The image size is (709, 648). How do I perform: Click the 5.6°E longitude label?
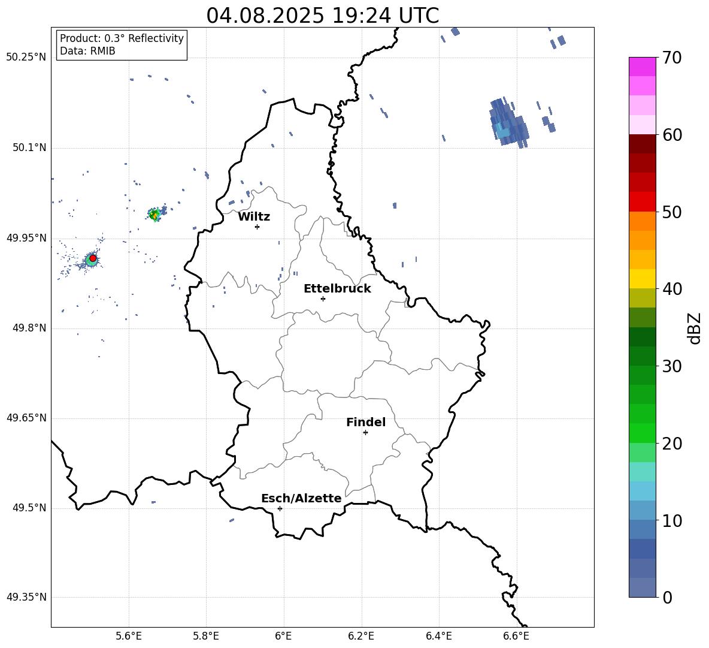pyautogui.click(x=129, y=636)
